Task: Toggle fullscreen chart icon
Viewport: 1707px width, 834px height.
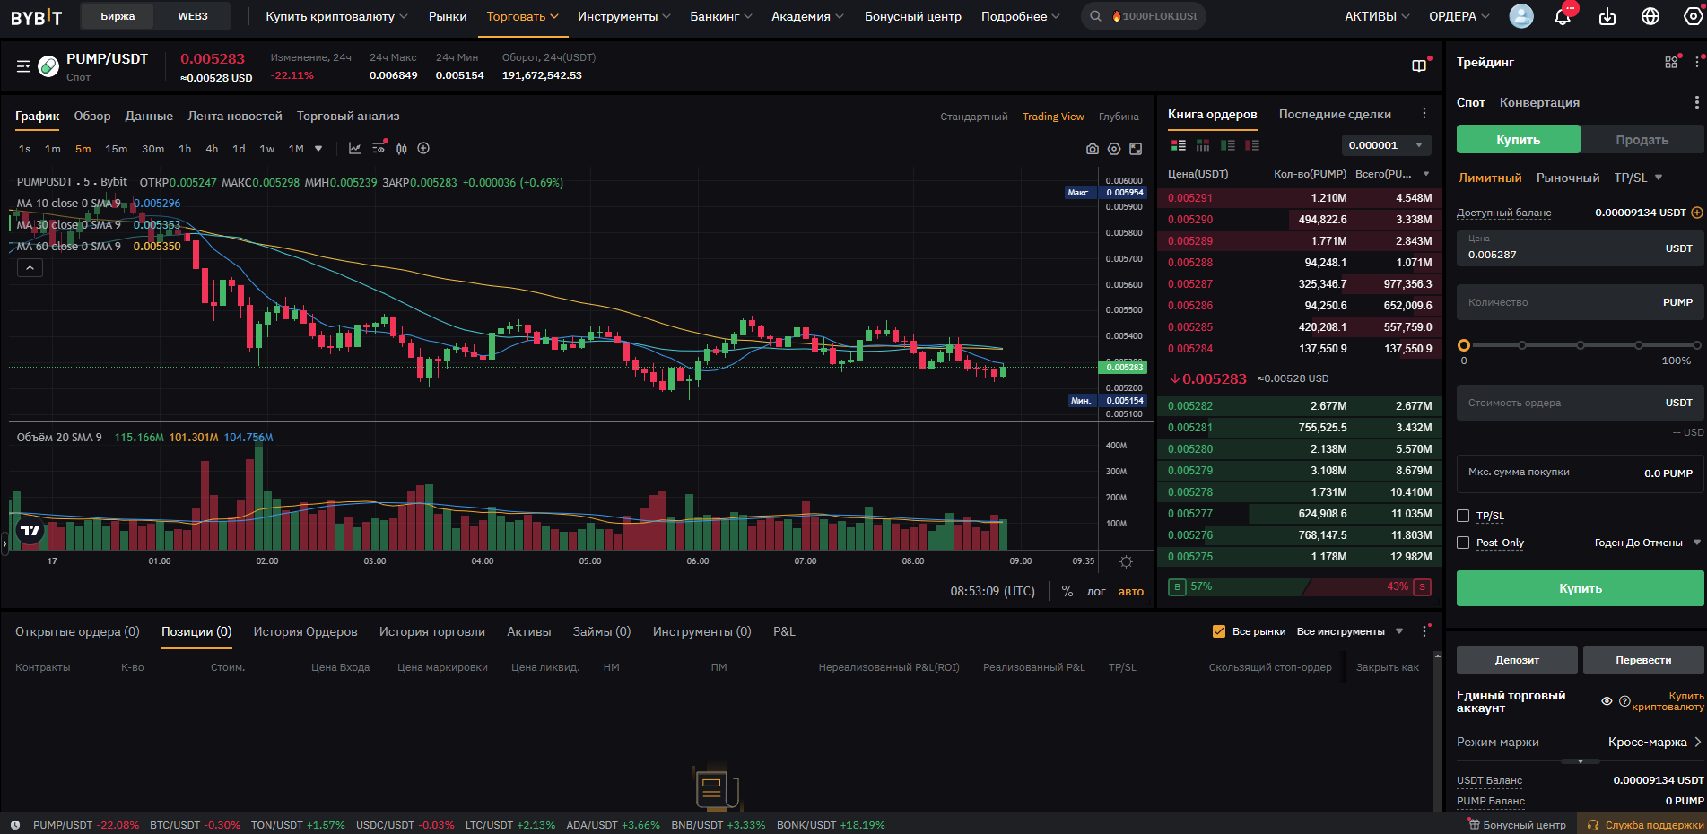Action: pos(1136,149)
